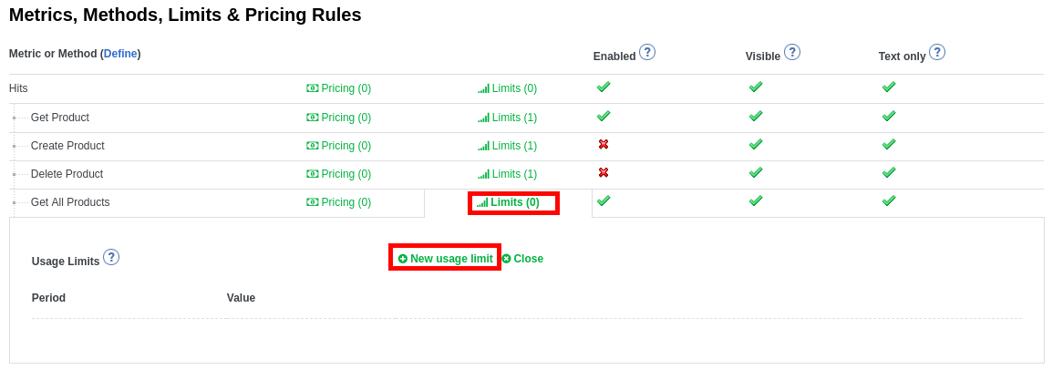Screen dimensions: 1063x380
Task: Open the Define link in header
Action: tap(120, 54)
